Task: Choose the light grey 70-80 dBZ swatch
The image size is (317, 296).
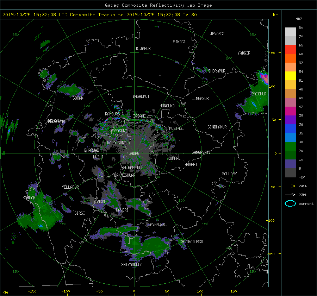Action: click(290, 32)
